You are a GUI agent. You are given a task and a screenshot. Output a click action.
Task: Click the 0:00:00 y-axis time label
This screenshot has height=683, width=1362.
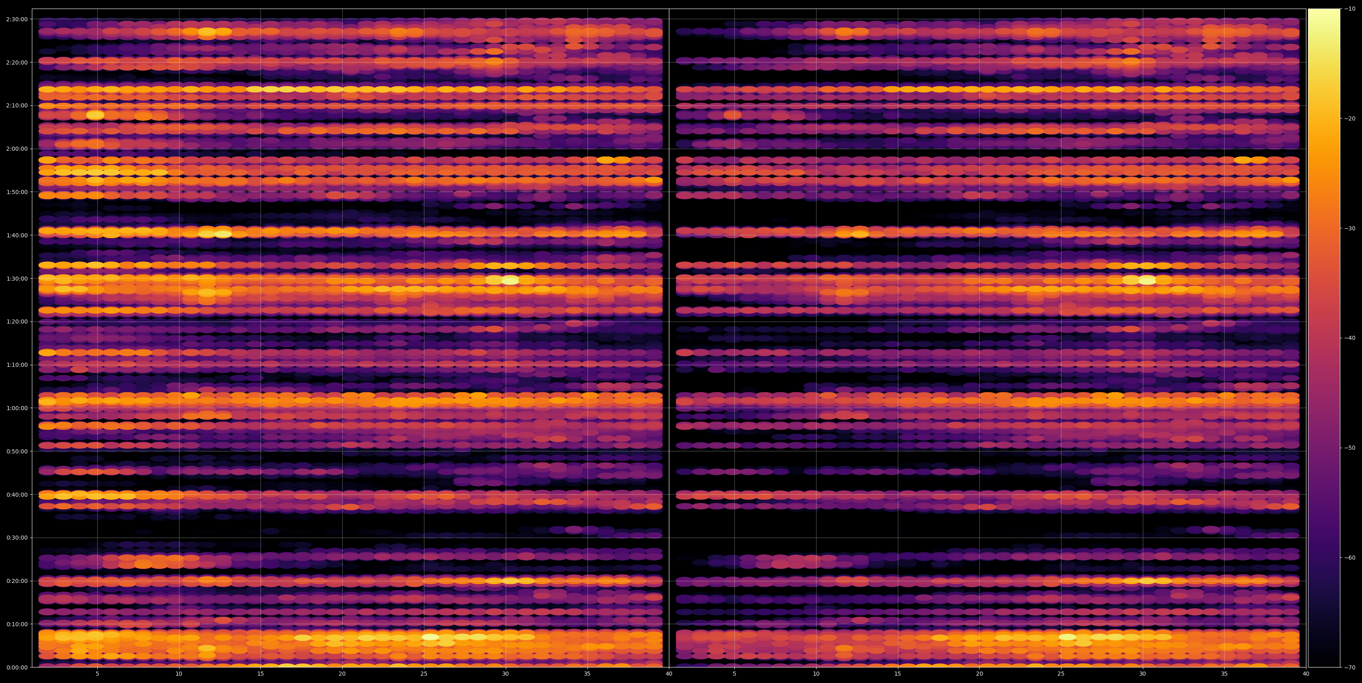17,667
